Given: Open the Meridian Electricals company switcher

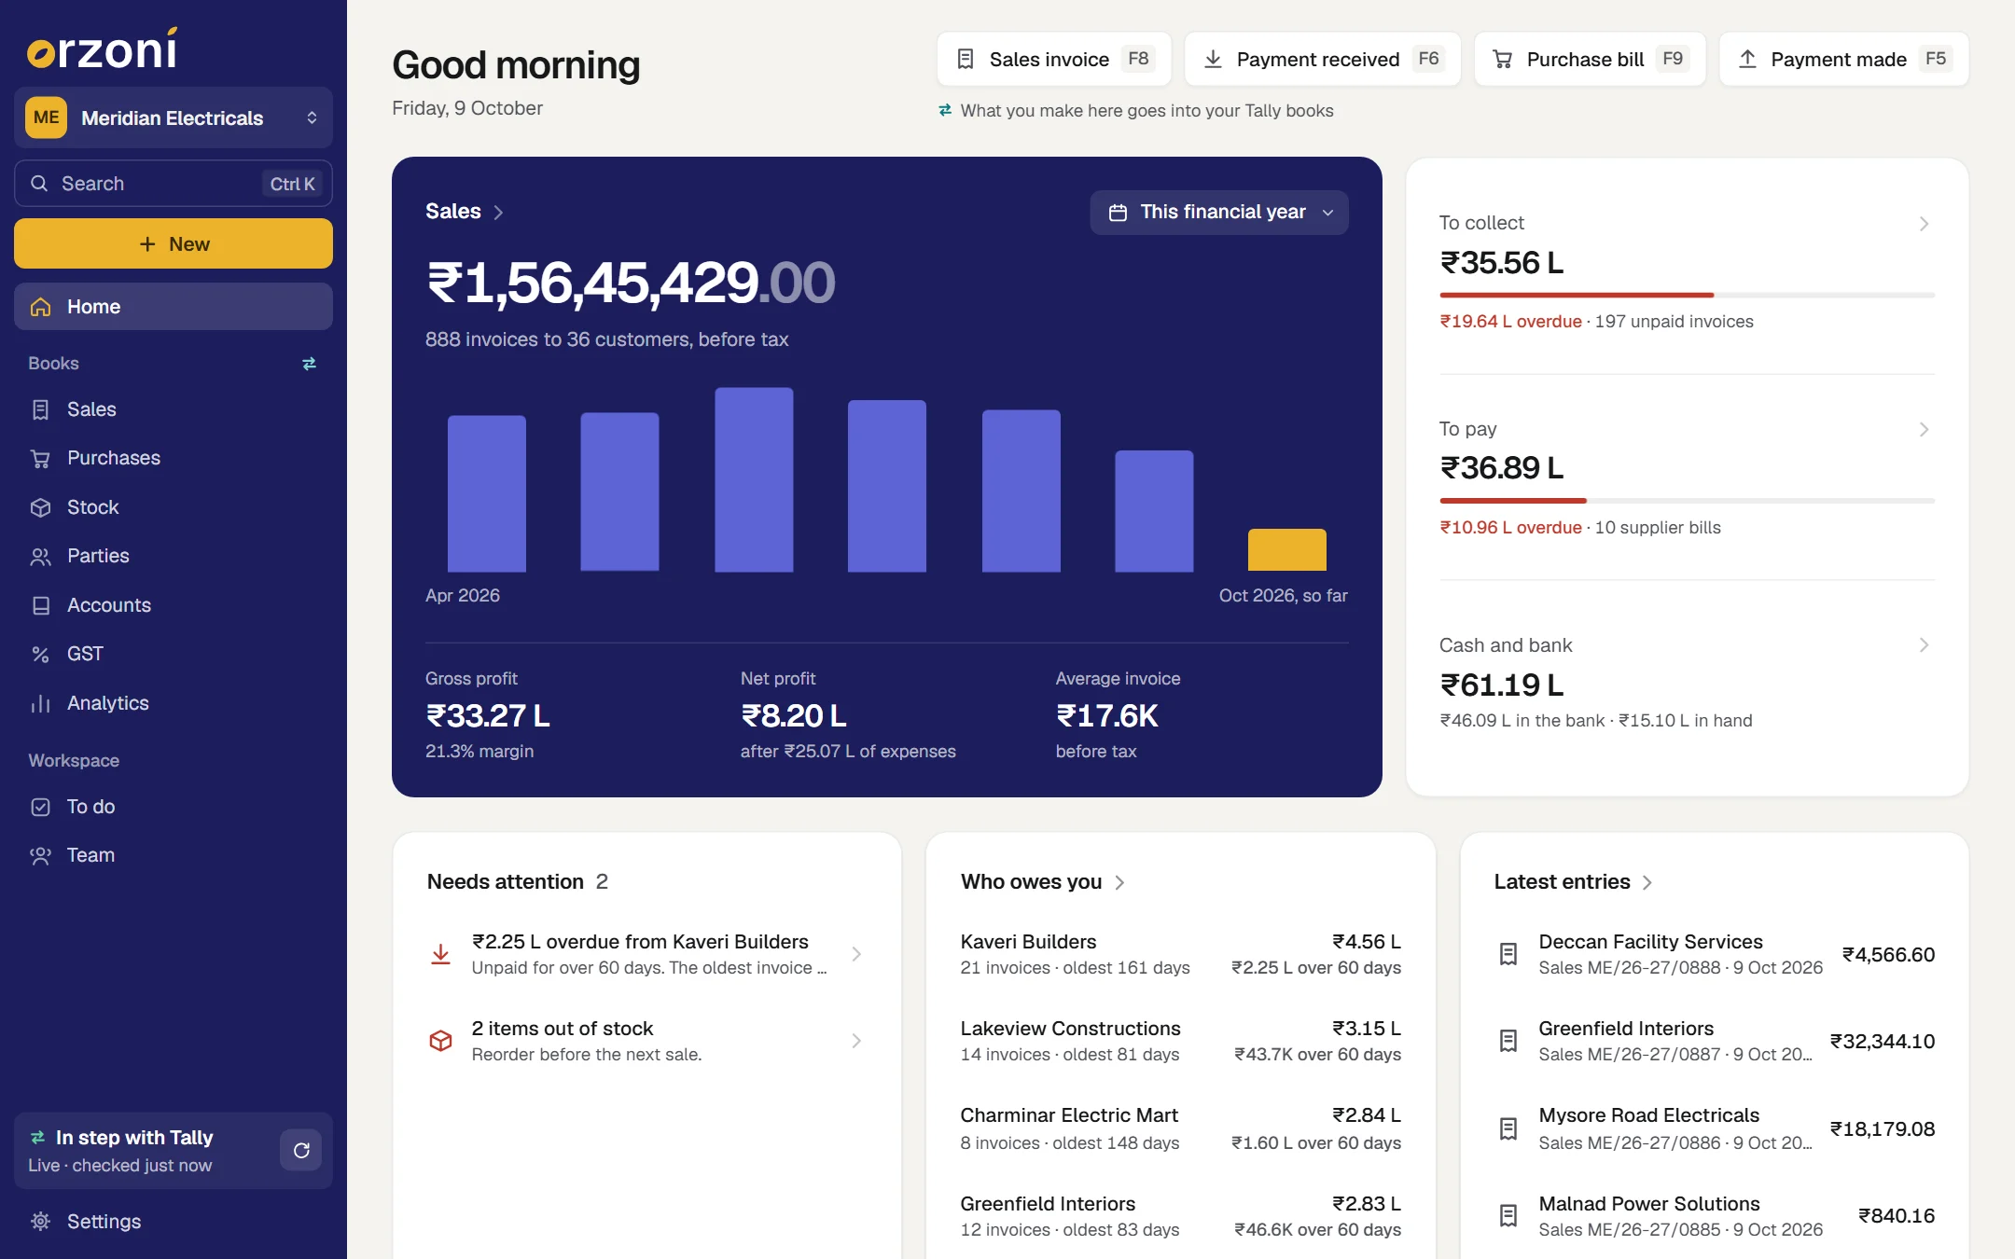Looking at the screenshot, I should pyautogui.click(x=174, y=118).
